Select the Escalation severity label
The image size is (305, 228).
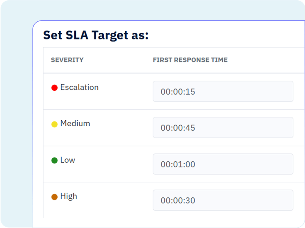point(79,87)
